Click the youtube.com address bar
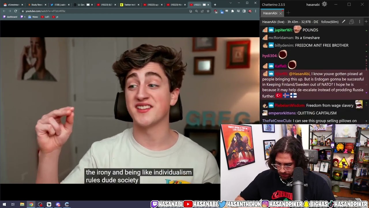 107,11
